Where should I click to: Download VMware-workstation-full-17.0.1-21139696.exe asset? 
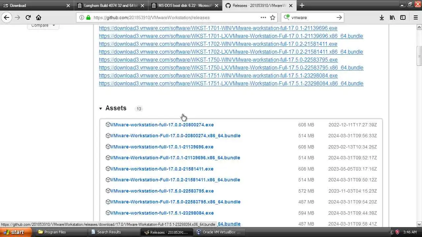(162, 147)
